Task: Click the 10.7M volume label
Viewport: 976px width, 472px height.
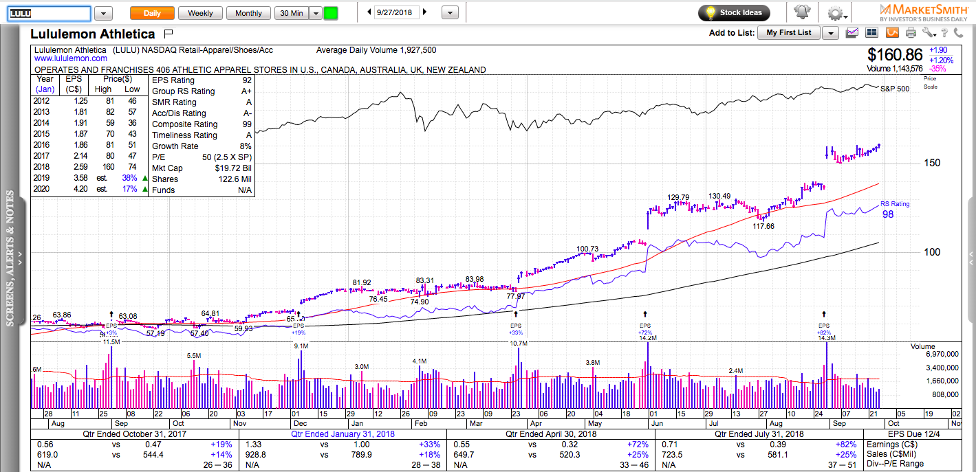Action: 519,343
